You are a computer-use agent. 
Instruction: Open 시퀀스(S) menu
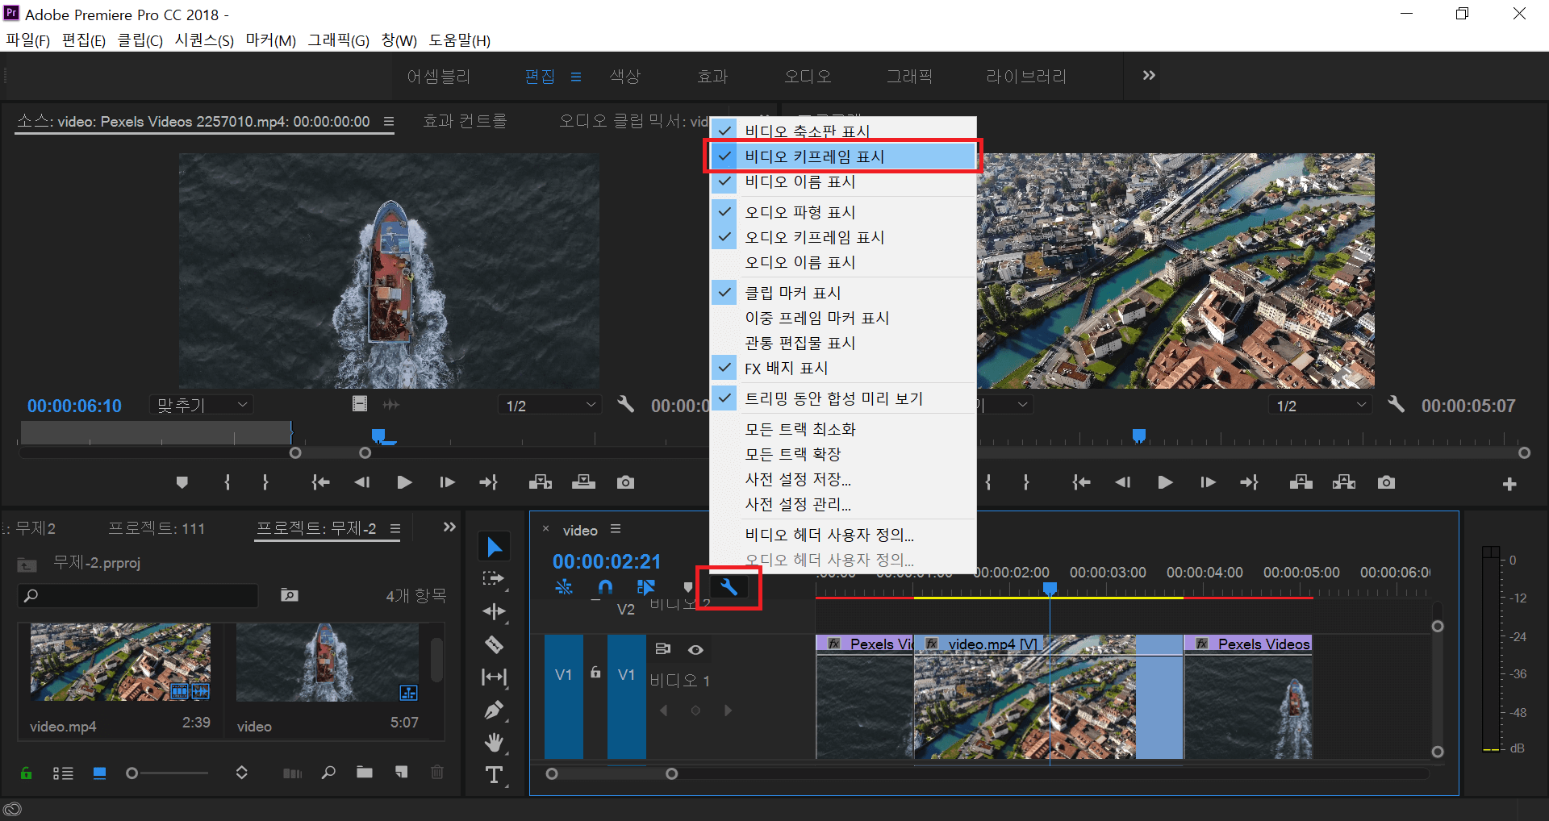(x=204, y=40)
